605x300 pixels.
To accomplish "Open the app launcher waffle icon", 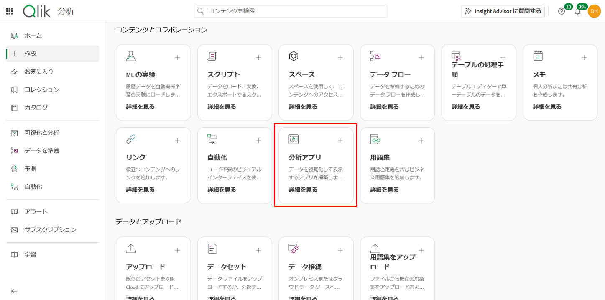I will point(9,10).
